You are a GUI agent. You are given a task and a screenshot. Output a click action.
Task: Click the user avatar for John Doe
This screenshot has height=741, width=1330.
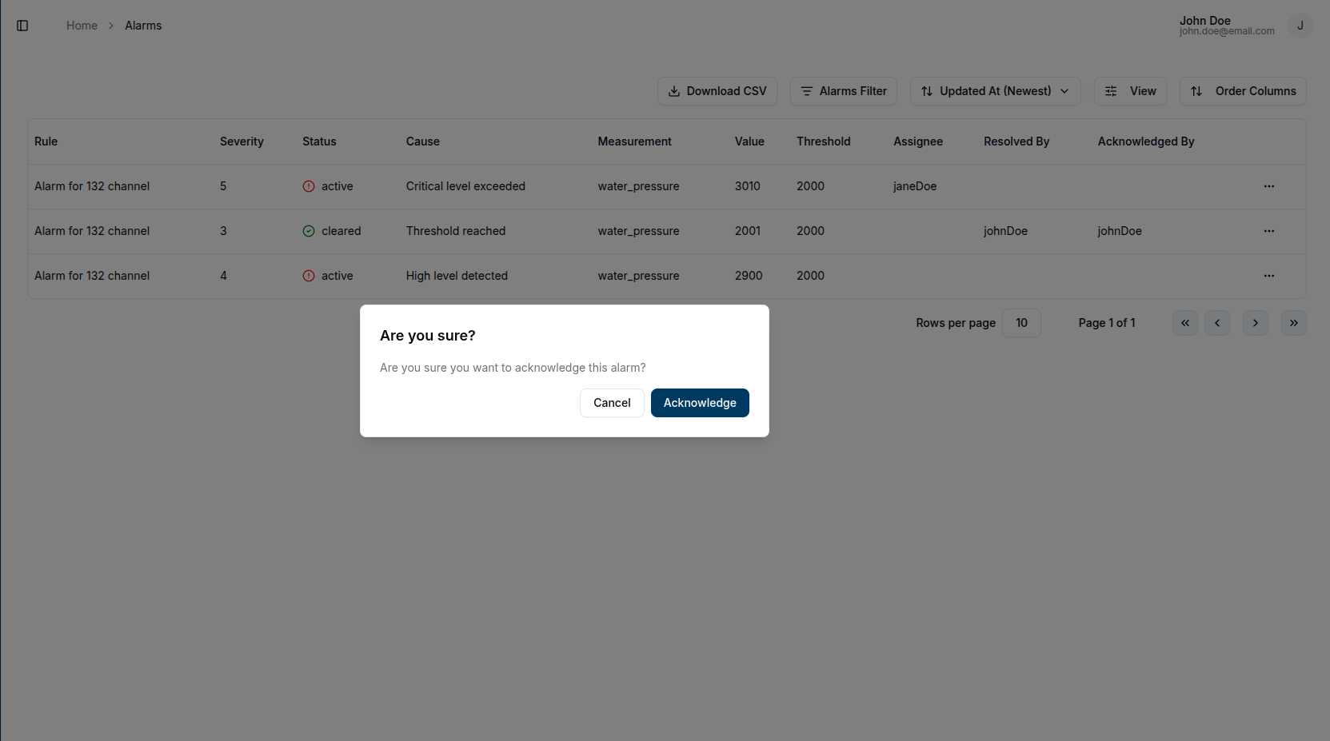[x=1300, y=26]
